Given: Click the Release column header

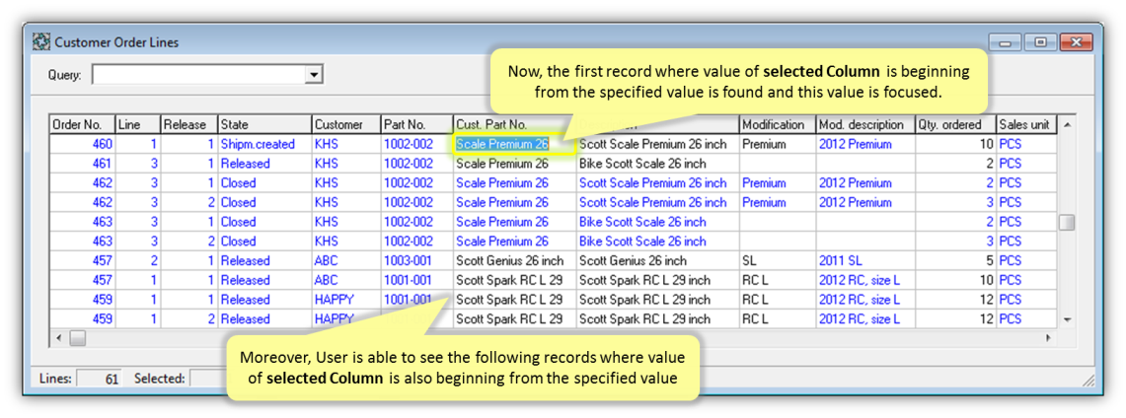Looking at the screenshot, I should click(188, 125).
